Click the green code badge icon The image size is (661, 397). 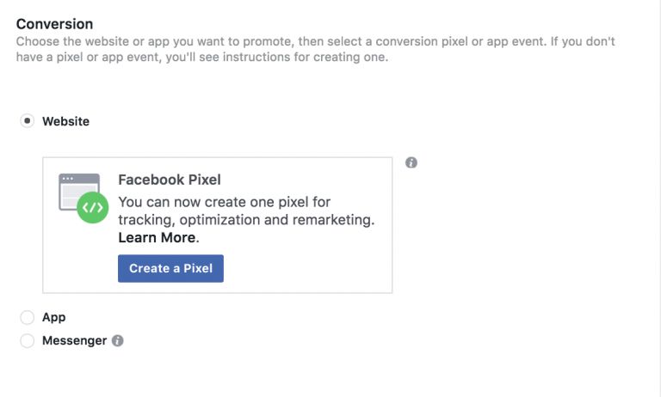point(91,208)
